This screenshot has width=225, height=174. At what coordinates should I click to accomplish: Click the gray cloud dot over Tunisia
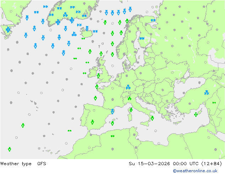coord(134,135)
